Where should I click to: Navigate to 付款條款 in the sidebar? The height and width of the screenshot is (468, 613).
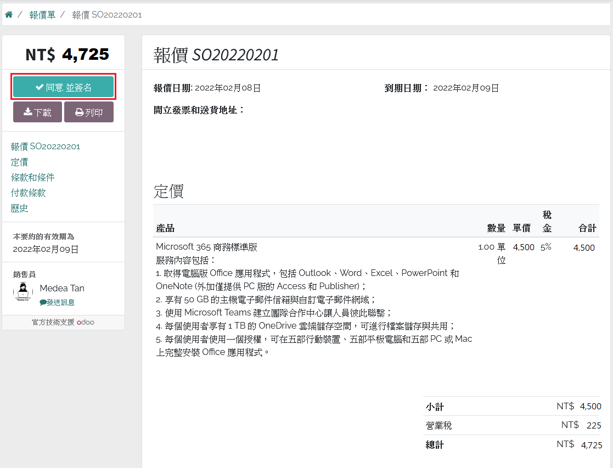(x=28, y=193)
